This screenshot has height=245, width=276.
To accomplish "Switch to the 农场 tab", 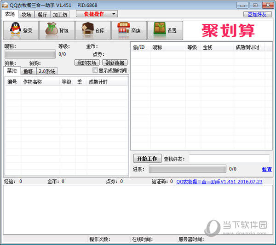I will (10, 14).
